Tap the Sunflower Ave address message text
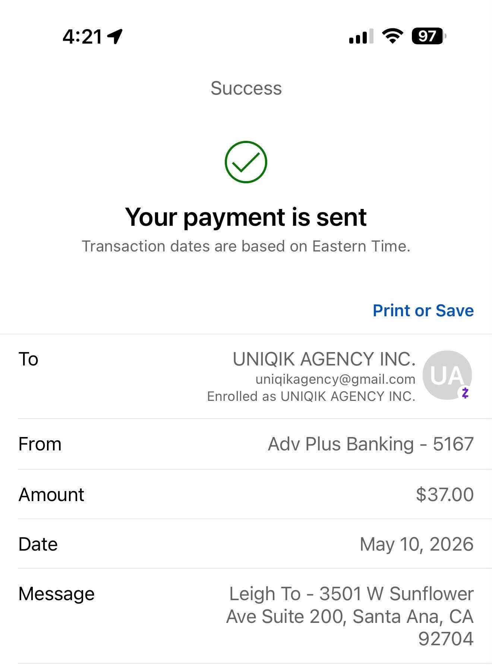Viewport: 492px width, 665px height. point(350,616)
